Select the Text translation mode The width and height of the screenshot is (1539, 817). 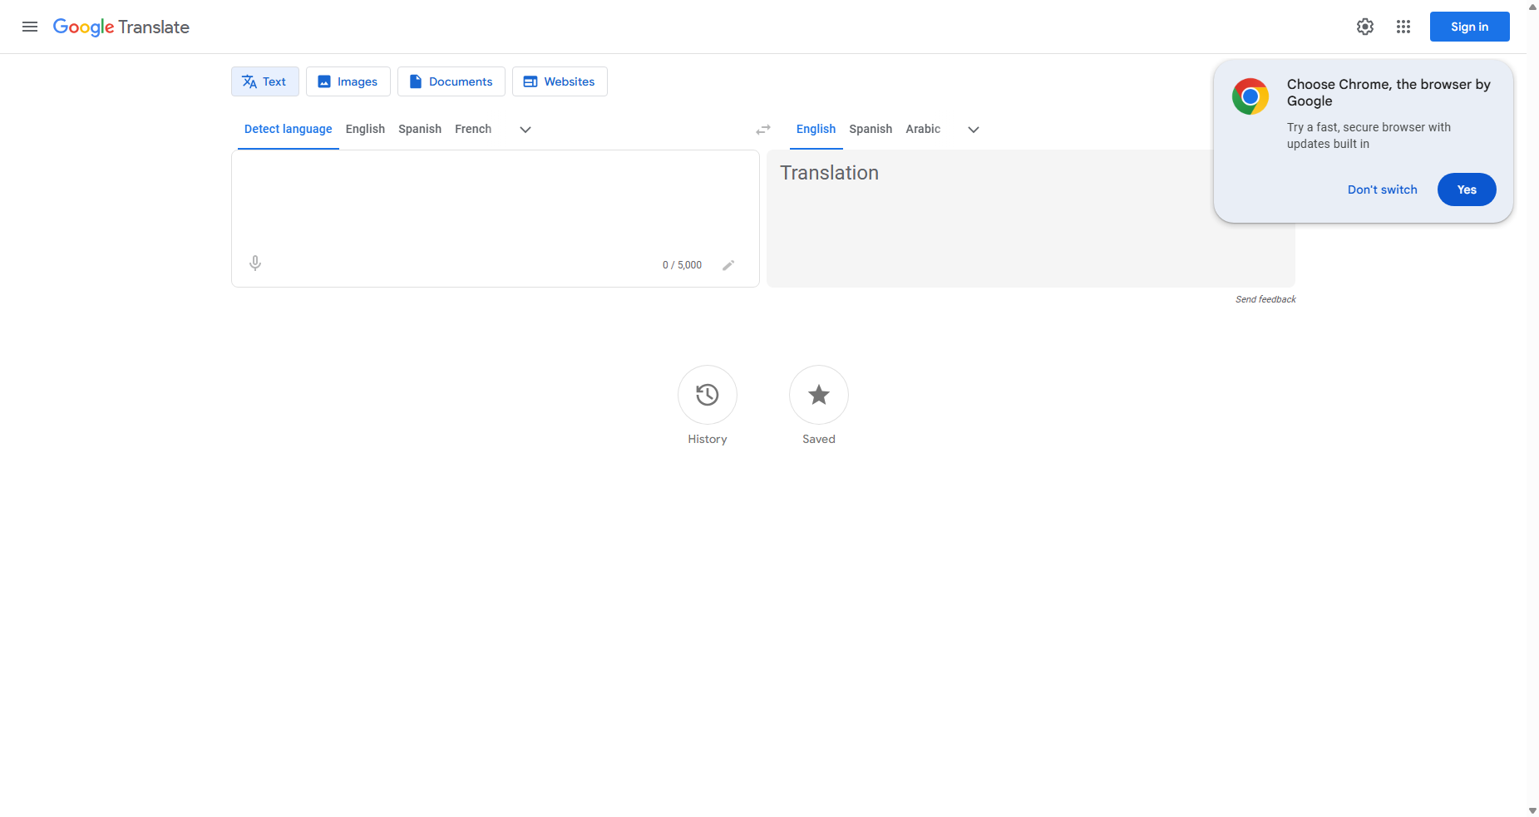264,81
